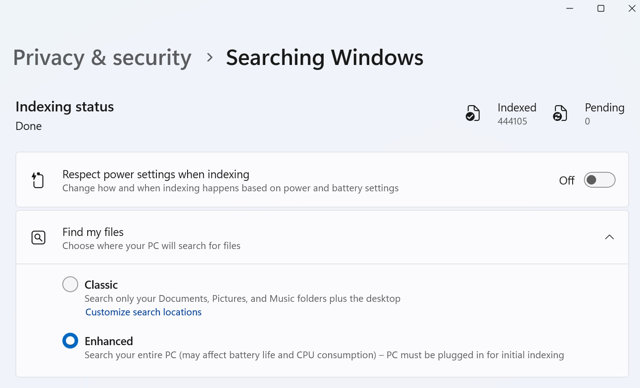This screenshot has height=388, width=640.
Task: Select the Classic search radio button
Action: [70, 284]
